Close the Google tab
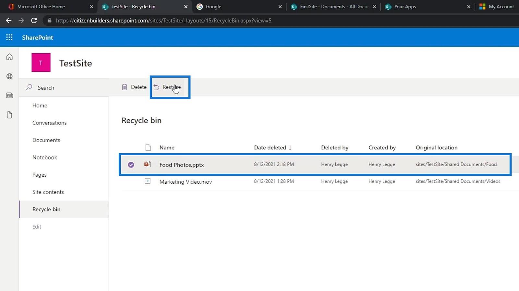Viewport: 519px width, 291px height. coord(280,6)
